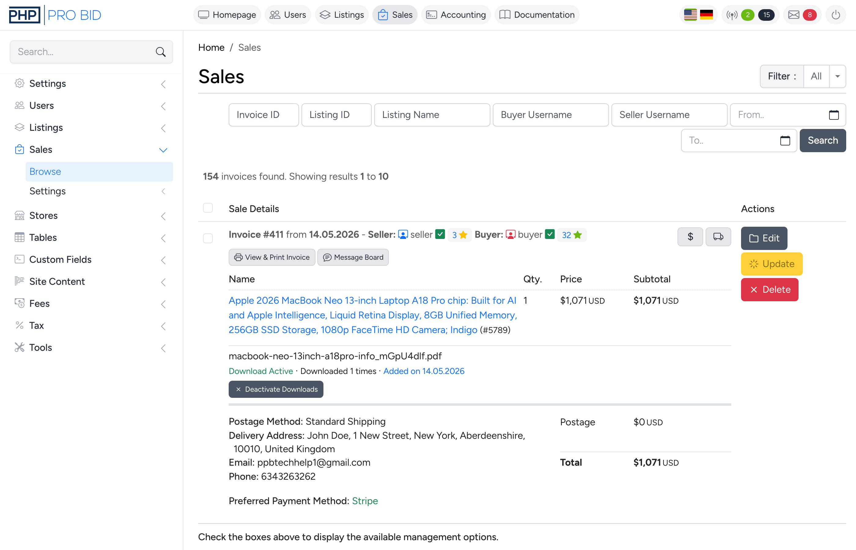Click the buyer verified green check icon
The height and width of the screenshot is (550, 856).
point(549,234)
